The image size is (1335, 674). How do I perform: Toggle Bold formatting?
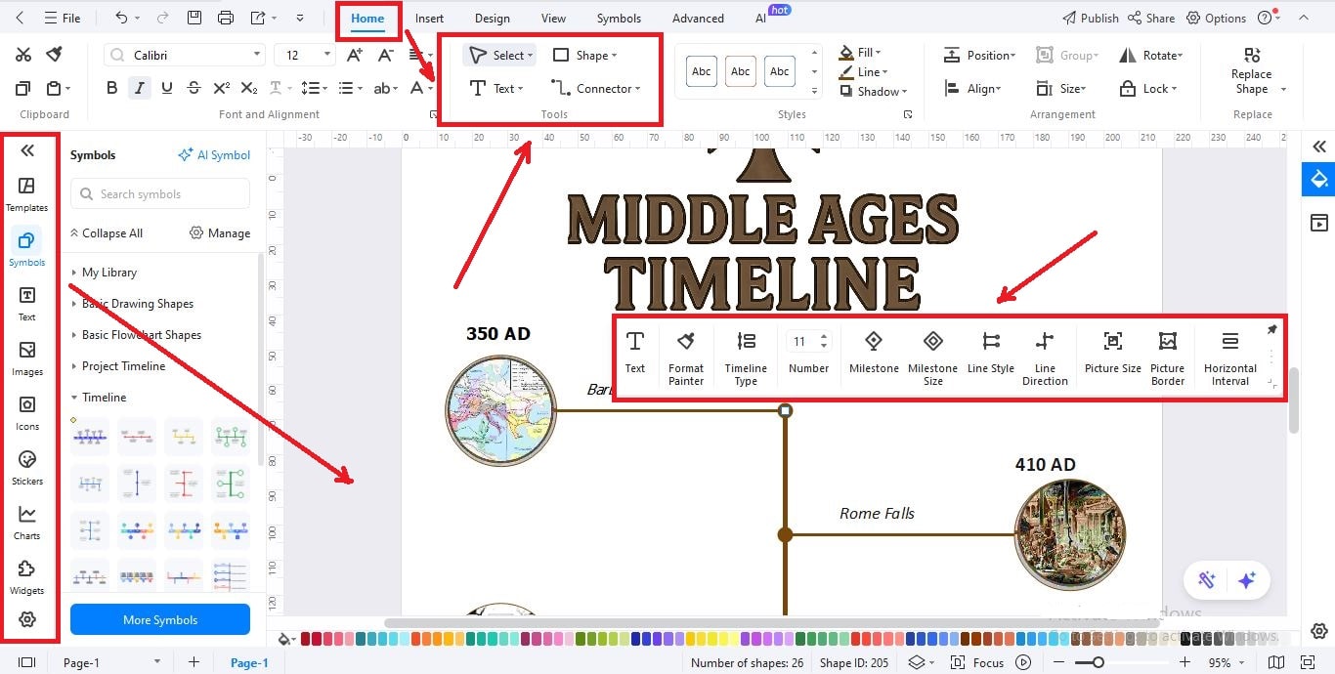click(x=111, y=88)
